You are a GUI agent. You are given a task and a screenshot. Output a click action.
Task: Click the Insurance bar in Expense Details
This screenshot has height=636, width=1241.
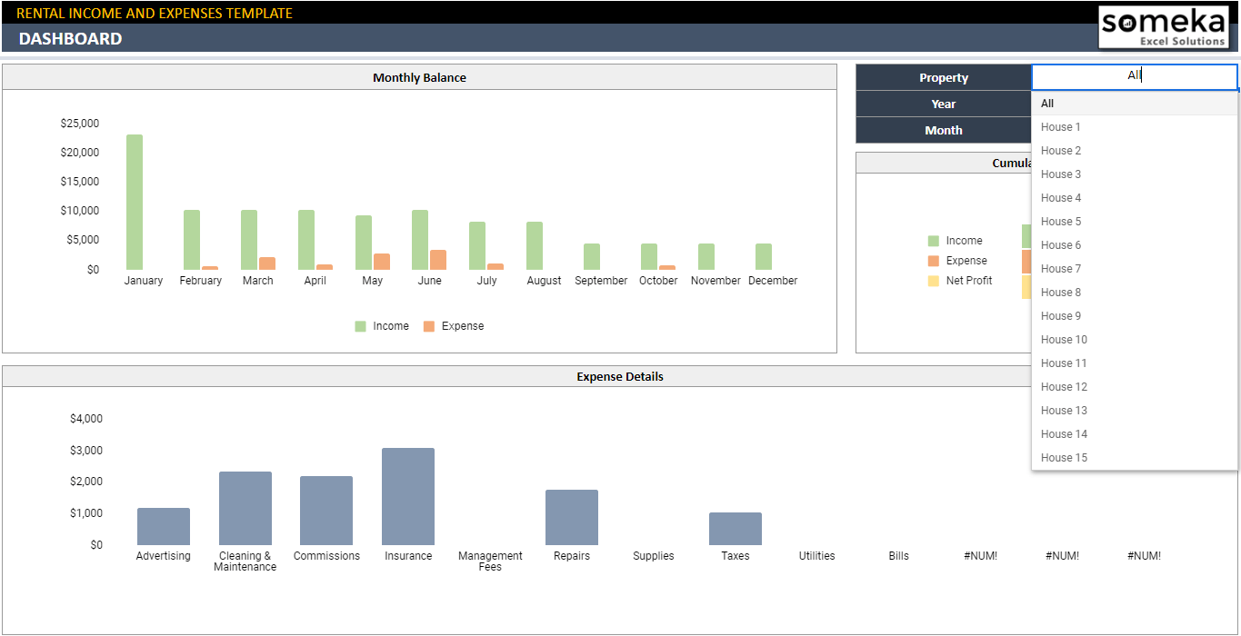pyautogui.click(x=408, y=496)
